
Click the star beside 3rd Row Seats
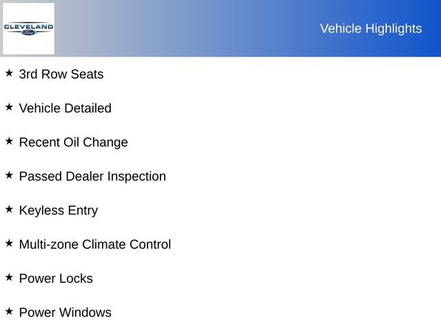9,72
